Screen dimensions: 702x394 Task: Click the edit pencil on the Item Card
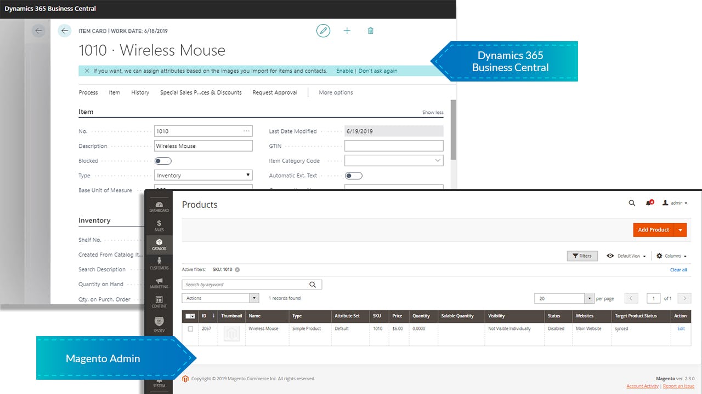click(324, 31)
